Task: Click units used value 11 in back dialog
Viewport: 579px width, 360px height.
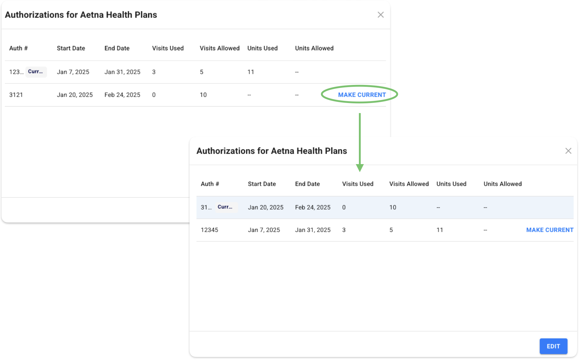Action: click(x=251, y=72)
